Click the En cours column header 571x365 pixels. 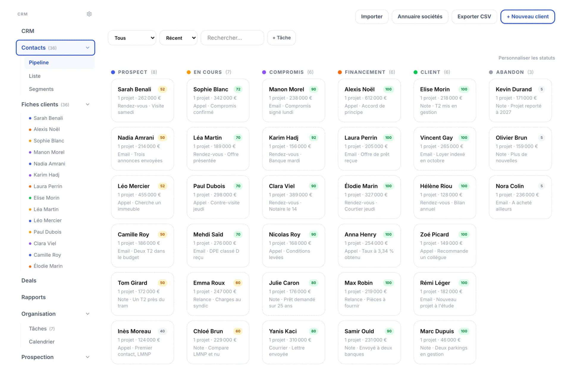point(209,72)
